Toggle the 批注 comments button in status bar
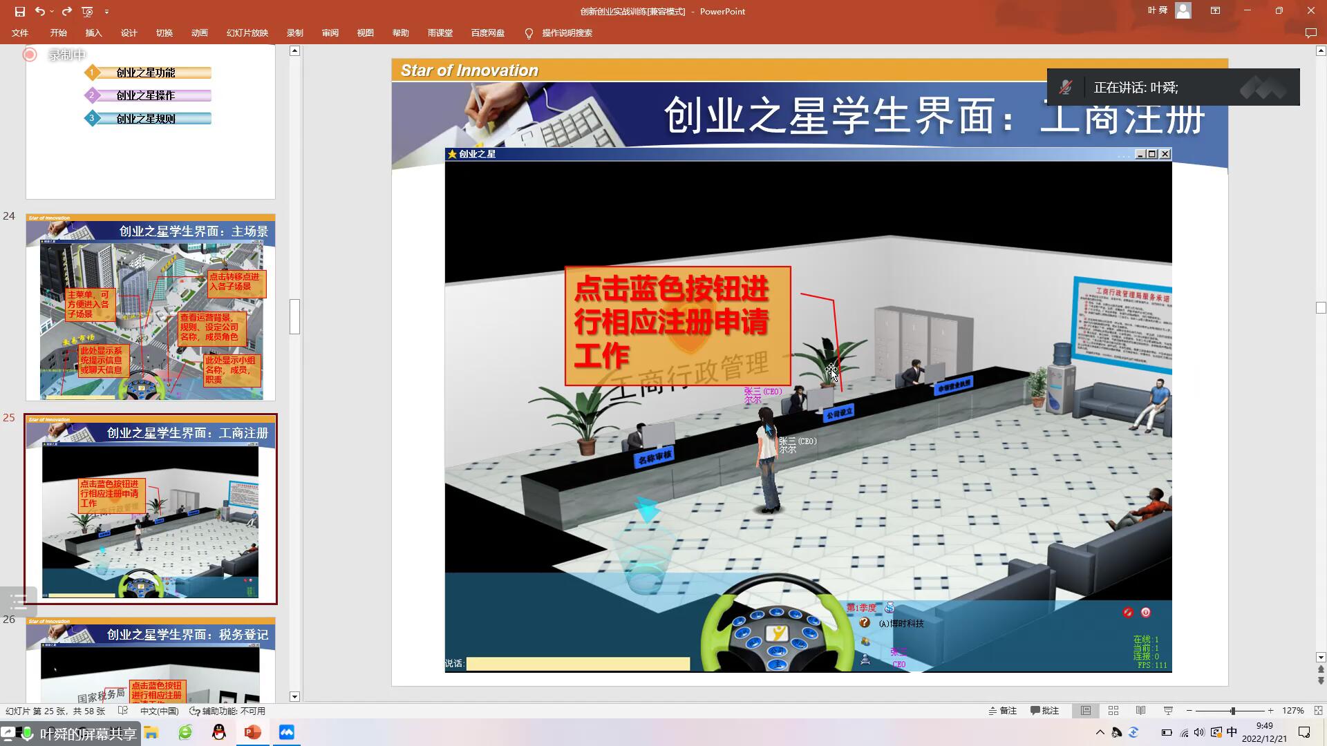The height and width of the screenshot is (746, 1327). (x=1045, y=711)
